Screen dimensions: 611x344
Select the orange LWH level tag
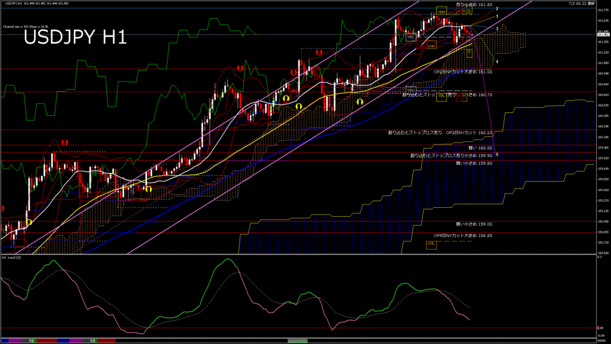tap(431, 46)
